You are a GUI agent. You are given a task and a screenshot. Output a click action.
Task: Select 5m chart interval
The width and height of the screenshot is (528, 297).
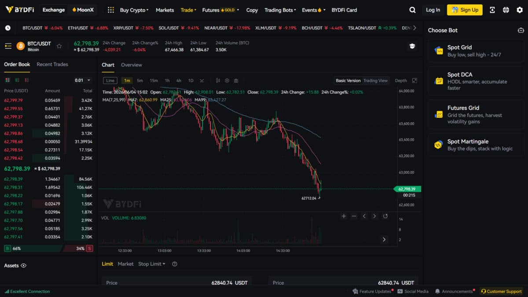pos(140,81)
